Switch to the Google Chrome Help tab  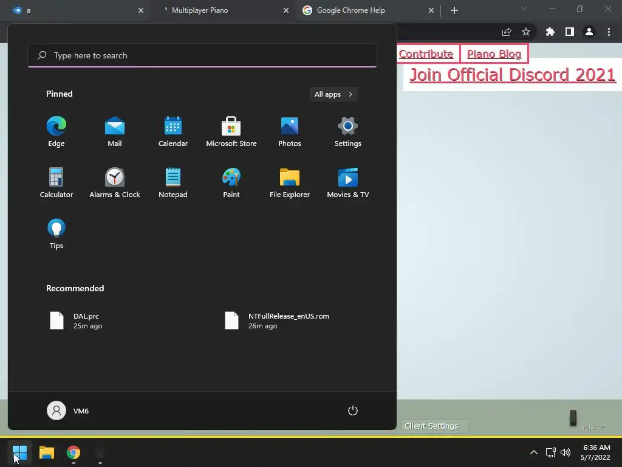point(367,10)
